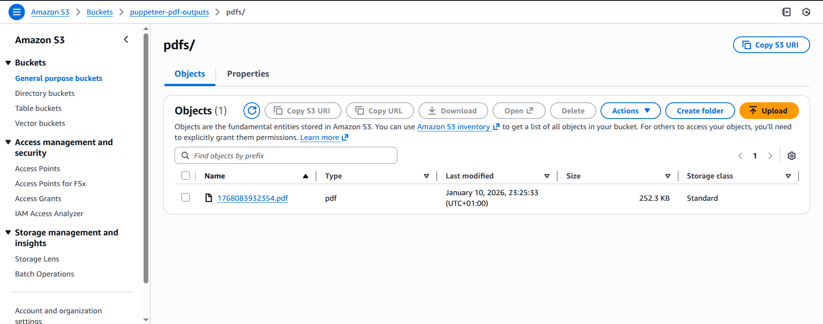Sort by Size column arrow
The width and height of the screenshot is (823, 324).
click(x=668, y=176)
